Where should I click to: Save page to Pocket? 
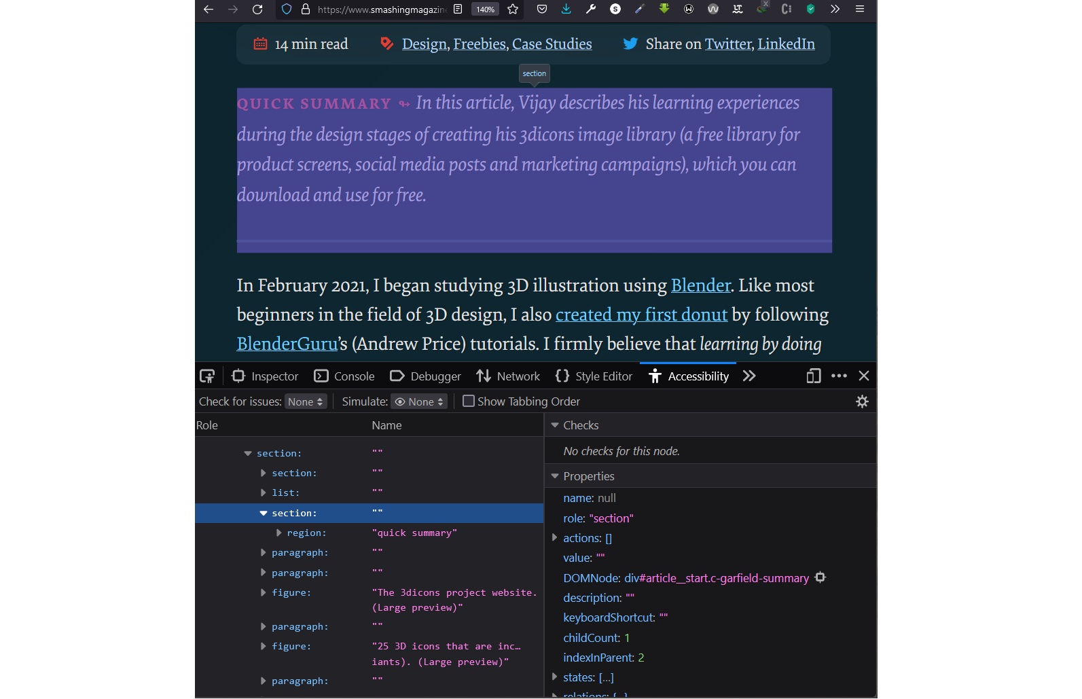[x=542, y=10]
